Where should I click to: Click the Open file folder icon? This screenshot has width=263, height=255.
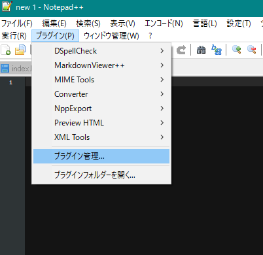20,50
